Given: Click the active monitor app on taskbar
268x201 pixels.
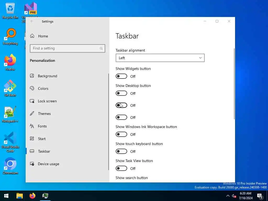Looking at the screenshot, I should click(x=45, y=196).
